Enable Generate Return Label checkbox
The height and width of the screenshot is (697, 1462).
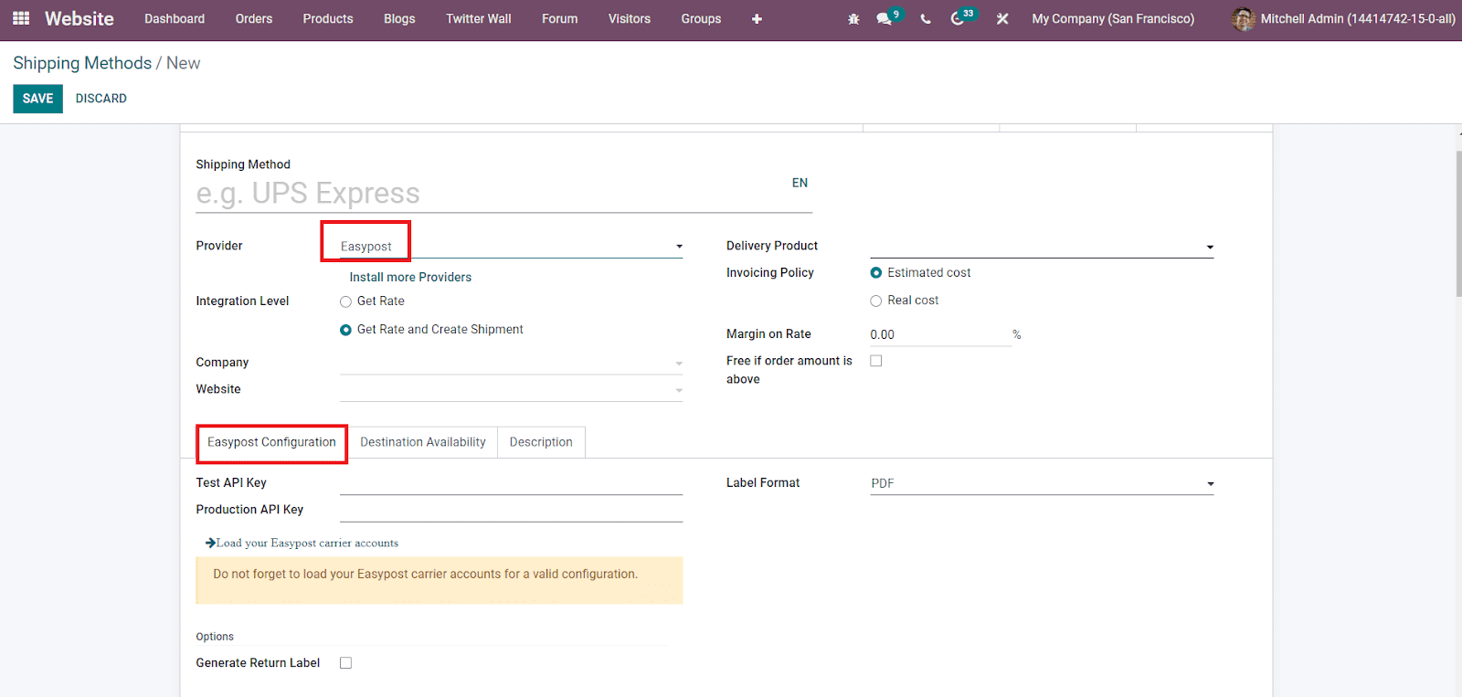click(345, 663)
